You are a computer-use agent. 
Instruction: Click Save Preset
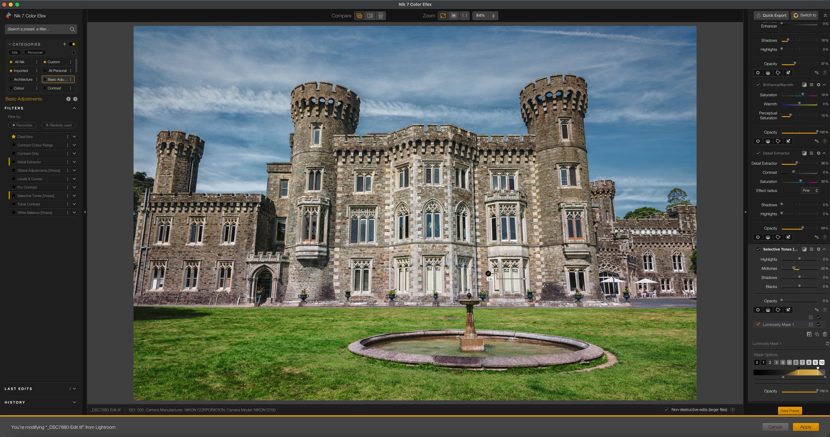[789, 411]
